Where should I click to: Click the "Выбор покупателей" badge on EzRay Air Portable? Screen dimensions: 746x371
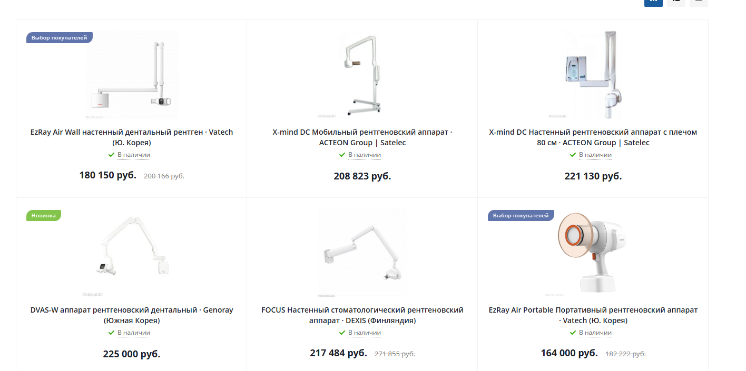pyautogui.click(x=521, y=215)
